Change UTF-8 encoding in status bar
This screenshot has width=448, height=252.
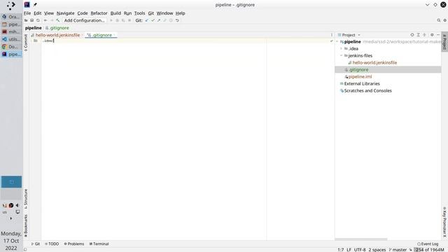tap(360, 250)
